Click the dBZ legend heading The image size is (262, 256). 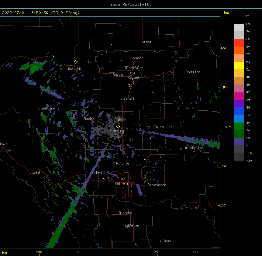click(246, 16)
